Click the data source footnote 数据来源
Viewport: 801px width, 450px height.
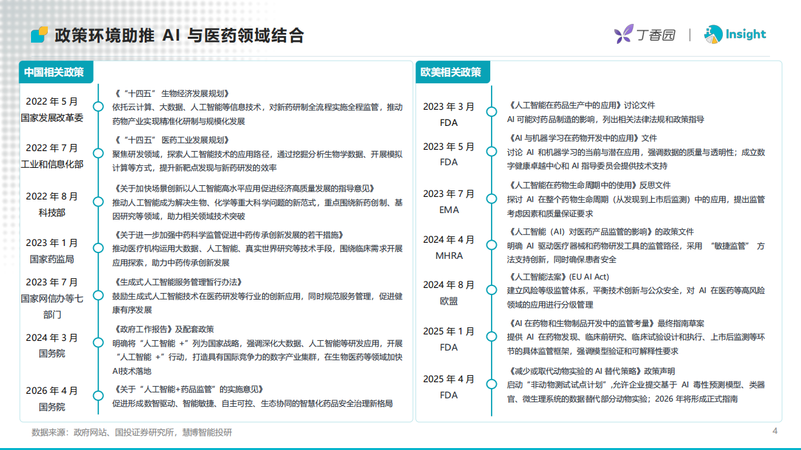pyautogui.click(x=132, y=432)
